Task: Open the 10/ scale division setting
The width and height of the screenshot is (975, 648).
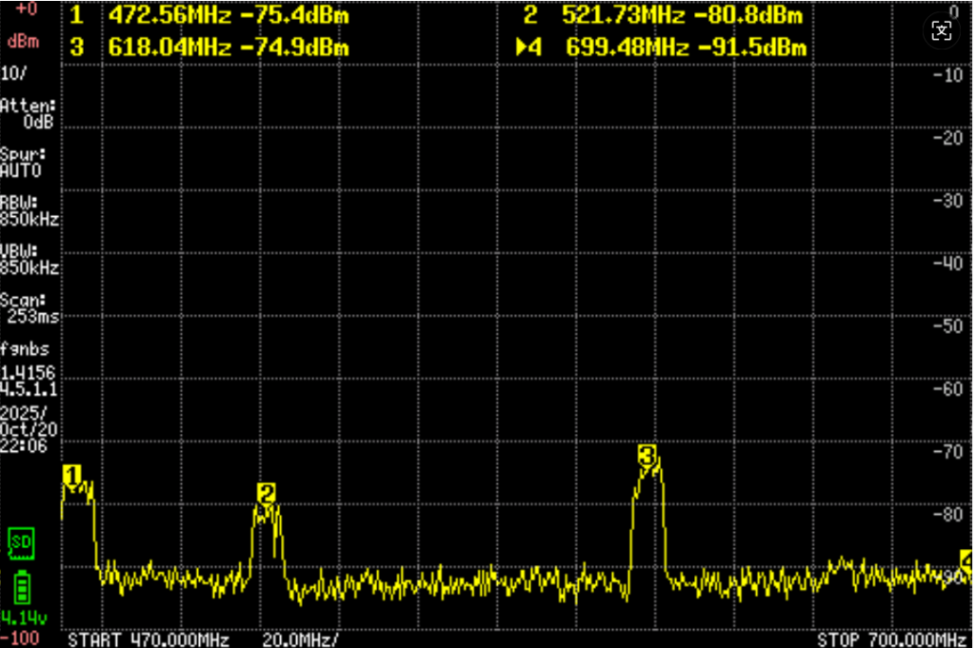Action: coord(15,73)
